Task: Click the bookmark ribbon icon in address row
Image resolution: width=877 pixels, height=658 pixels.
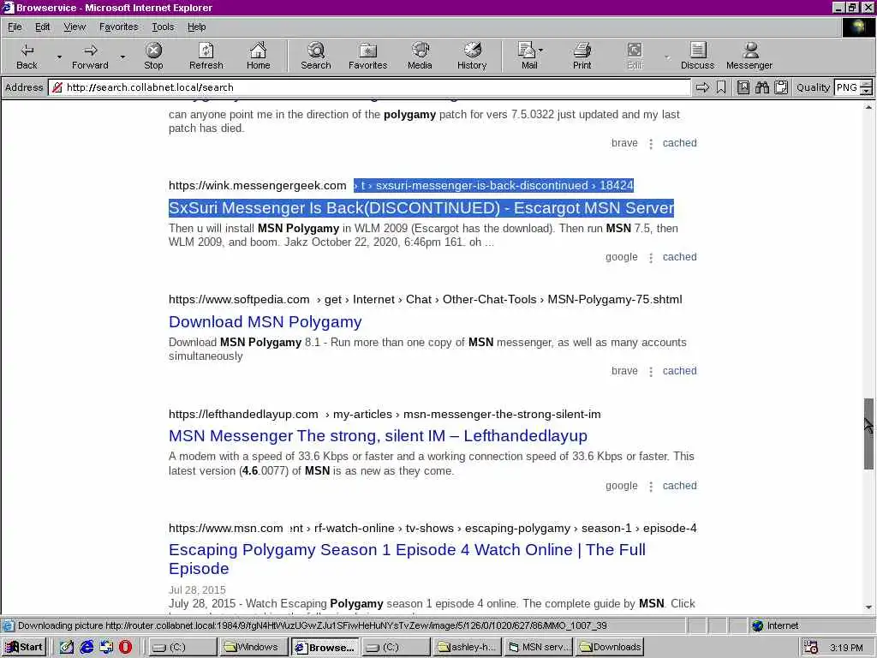Action: pos(721,87)
